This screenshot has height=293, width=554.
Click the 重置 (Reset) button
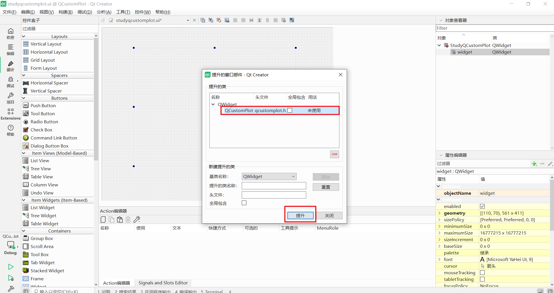coord(326,187)
